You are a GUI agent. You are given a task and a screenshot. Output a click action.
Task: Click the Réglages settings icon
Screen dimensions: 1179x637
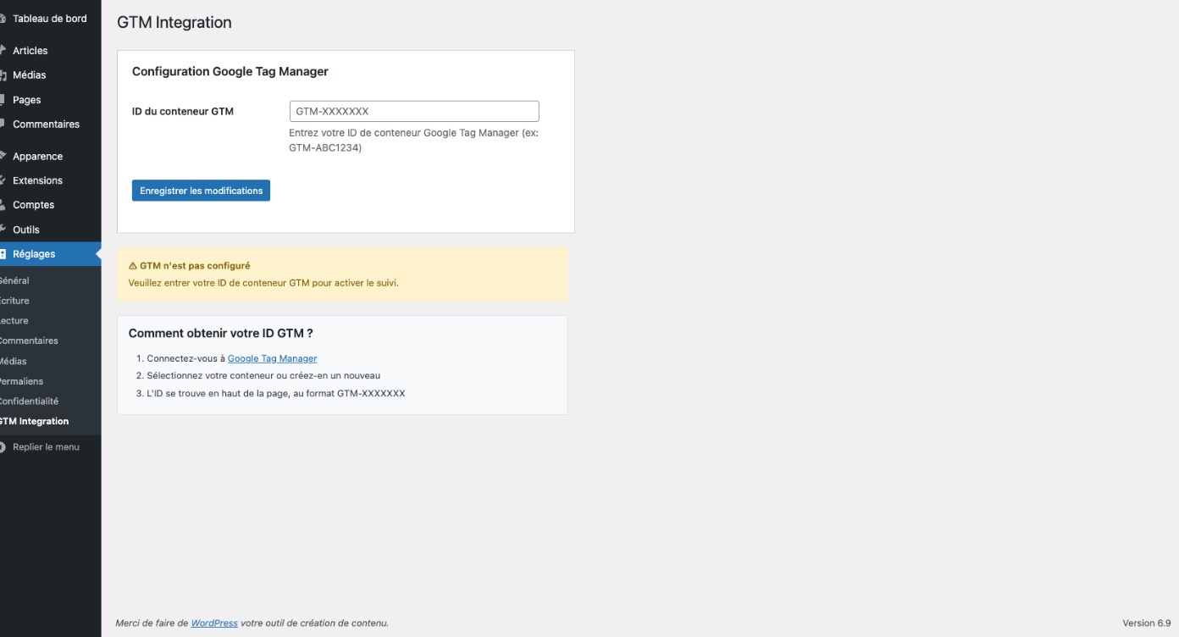(3, 254)
